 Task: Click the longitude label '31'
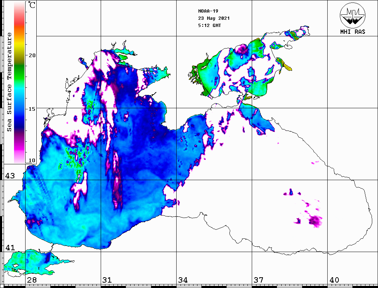107,280
